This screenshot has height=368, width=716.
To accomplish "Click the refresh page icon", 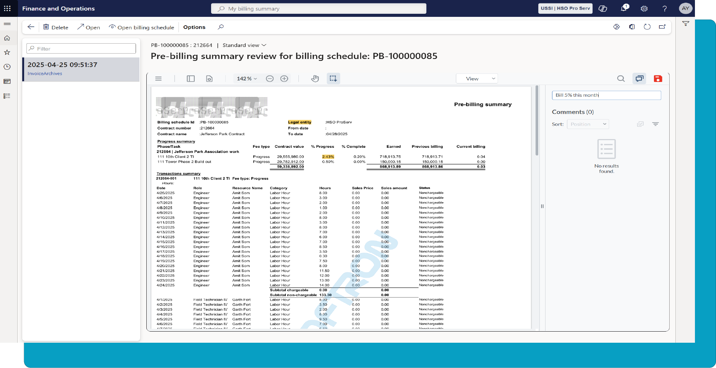I will pyautogui.click(x=647, y=27).
